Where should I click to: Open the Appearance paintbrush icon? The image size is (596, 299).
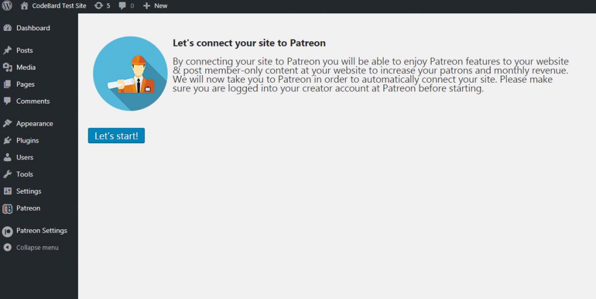pos(7,123)
